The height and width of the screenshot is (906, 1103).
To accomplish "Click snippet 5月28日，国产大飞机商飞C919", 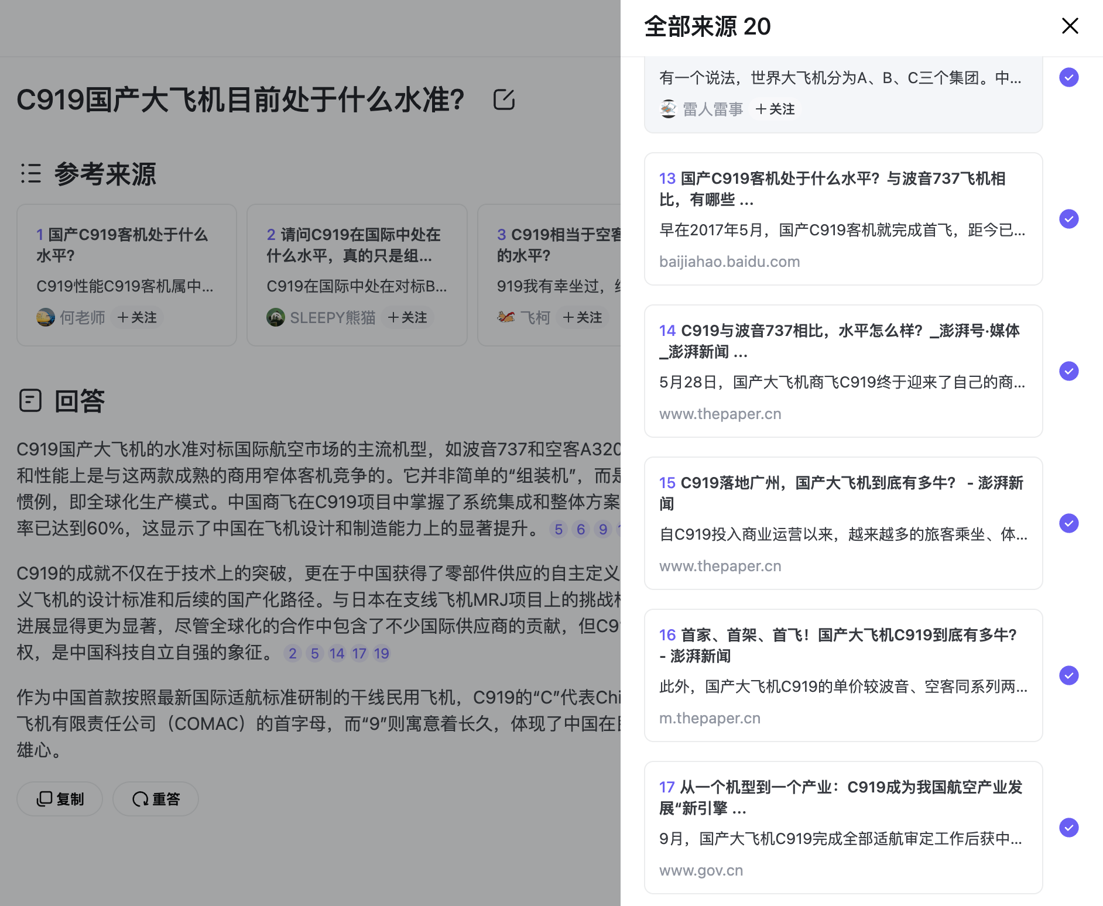I will (x=842, y=382).
